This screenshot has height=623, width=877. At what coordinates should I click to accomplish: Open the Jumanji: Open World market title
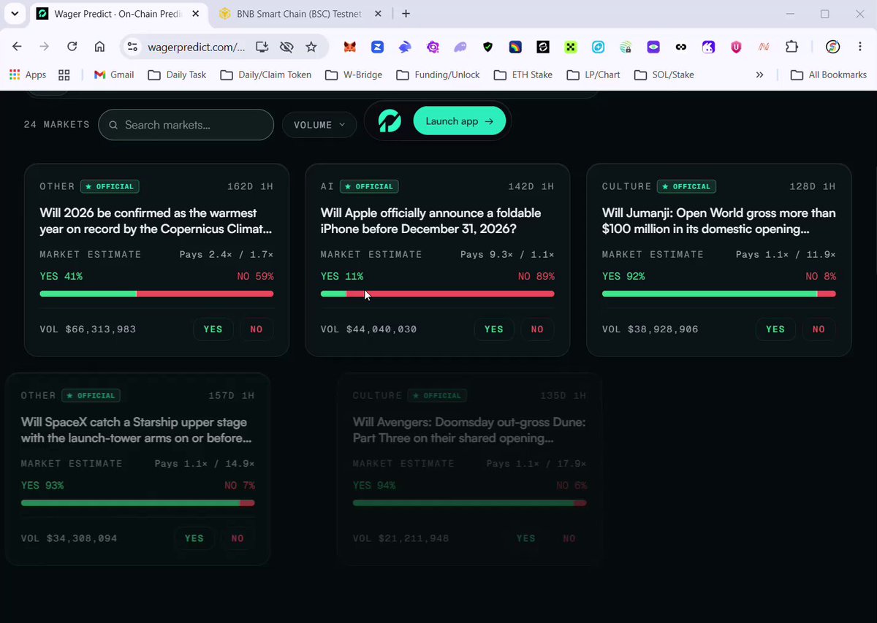point(719,221)
